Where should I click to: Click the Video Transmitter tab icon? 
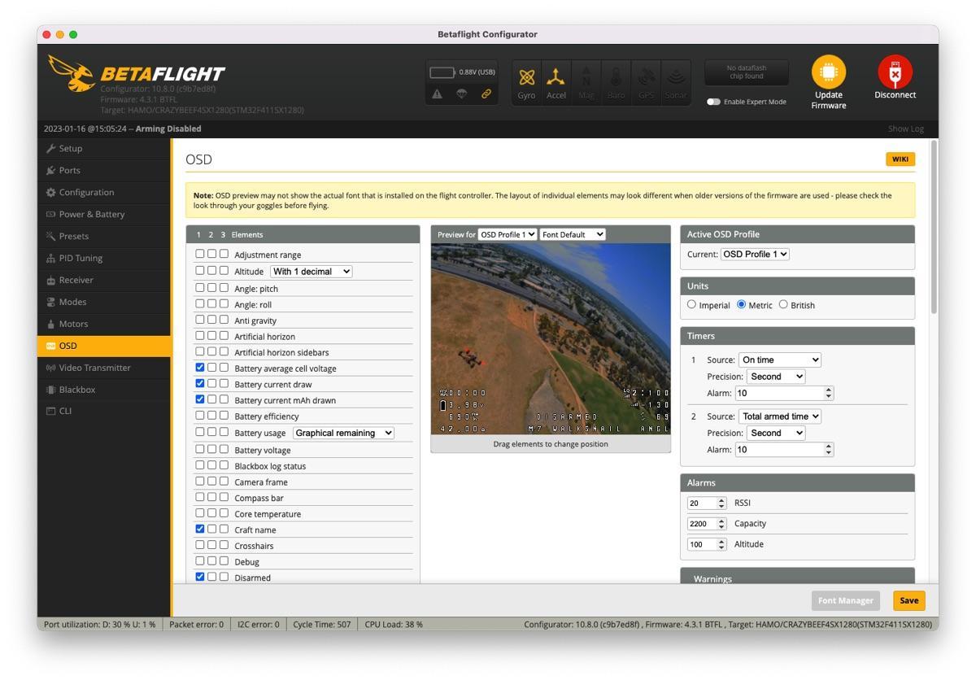coord(50,368)
